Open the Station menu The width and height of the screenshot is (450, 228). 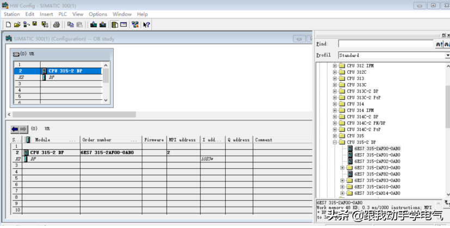12,14
